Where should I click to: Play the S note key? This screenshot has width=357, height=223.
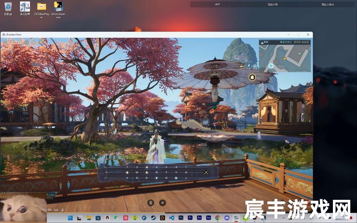pos(137,178)
